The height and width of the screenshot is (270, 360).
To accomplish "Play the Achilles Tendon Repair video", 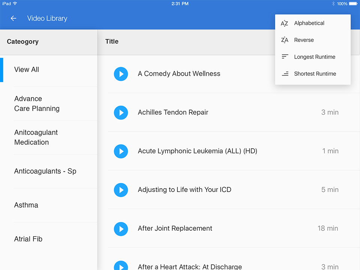I will [x=121, y=112].
